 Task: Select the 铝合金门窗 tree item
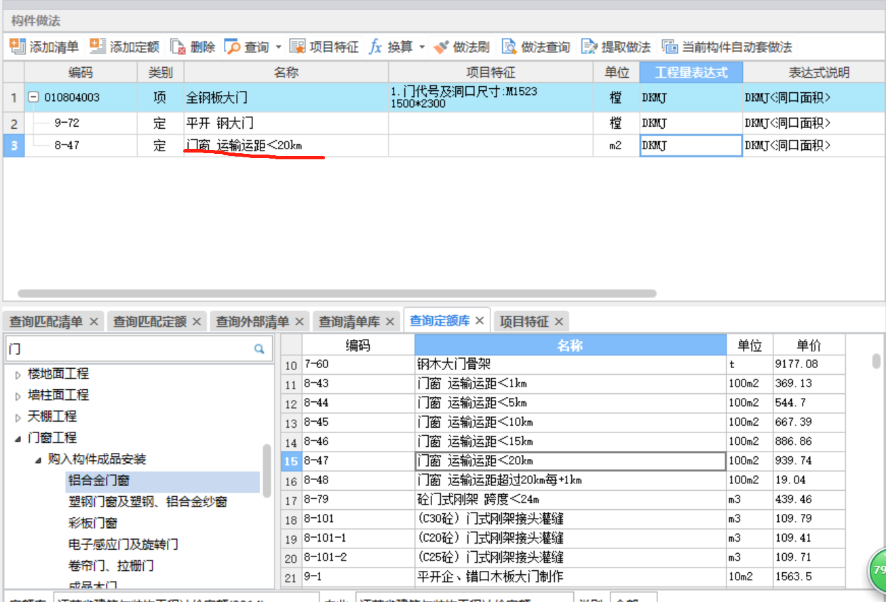[x=99, y=481]
